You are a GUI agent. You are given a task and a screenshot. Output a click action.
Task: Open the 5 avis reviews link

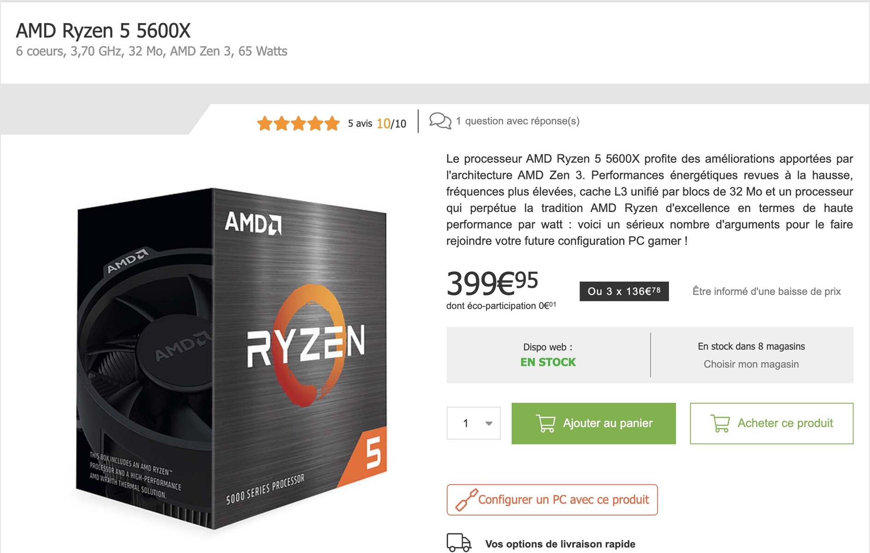click(x=360, y=124)
